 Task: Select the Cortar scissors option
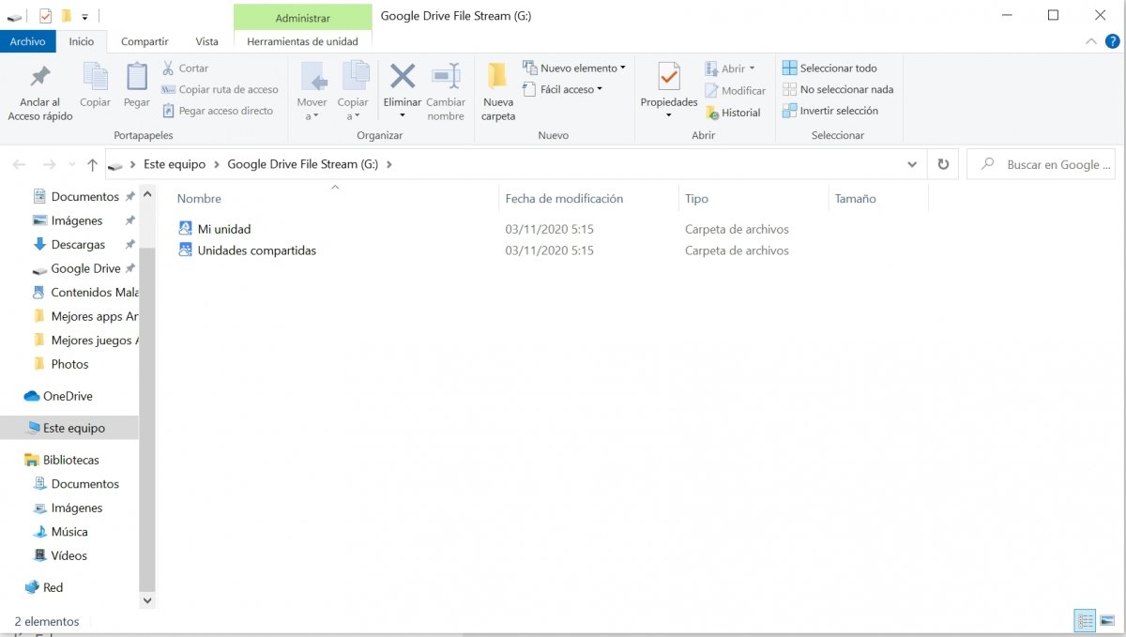[185, 68]
